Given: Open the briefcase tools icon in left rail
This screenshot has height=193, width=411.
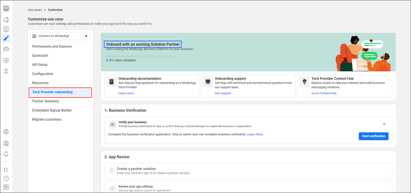Looking at the screenshot, I should pyautogui.click(x=6, y=49).
